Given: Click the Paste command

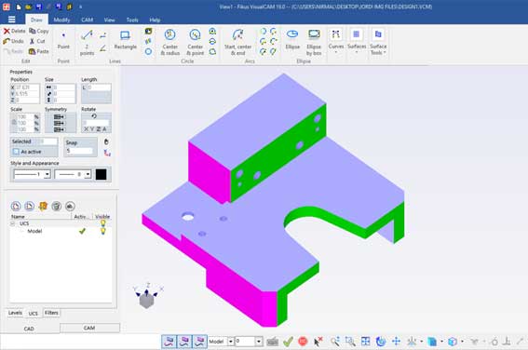Looking at the screenshot, I should click(39, 51).
